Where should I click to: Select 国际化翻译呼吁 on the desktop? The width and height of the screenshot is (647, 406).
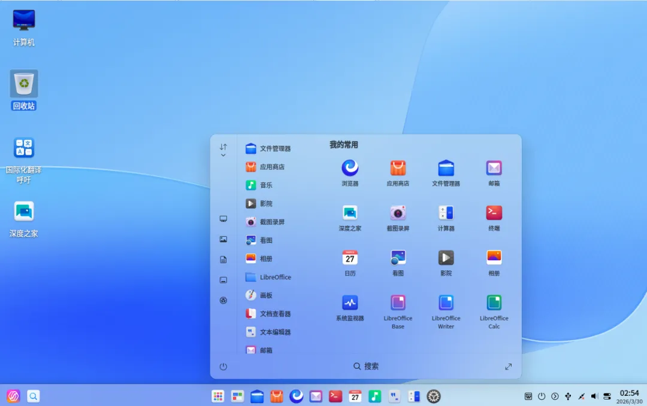coord(23,161)
